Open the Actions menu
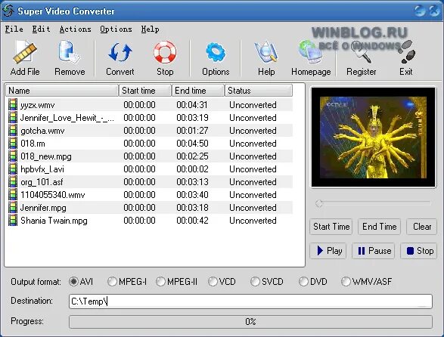This screenshot has width=444, height=337. [x=76, y=29]
